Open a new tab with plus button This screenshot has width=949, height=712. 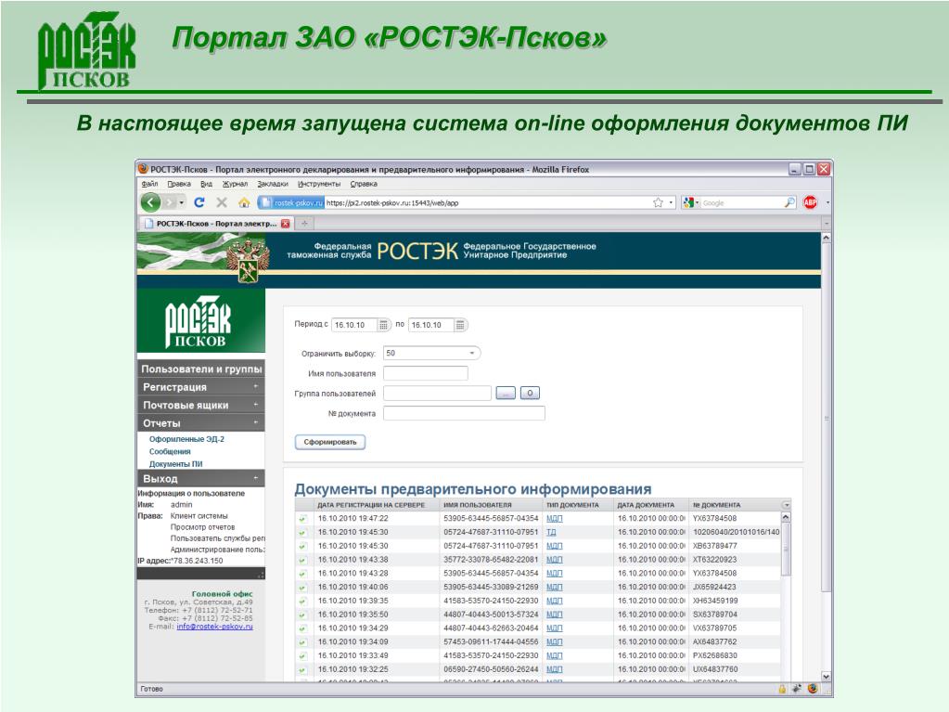click(304, 224)
